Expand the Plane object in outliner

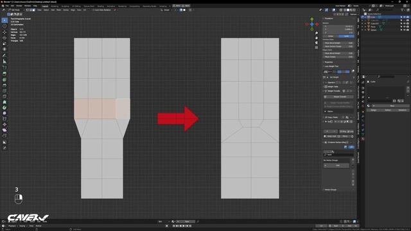pos(365,27)
